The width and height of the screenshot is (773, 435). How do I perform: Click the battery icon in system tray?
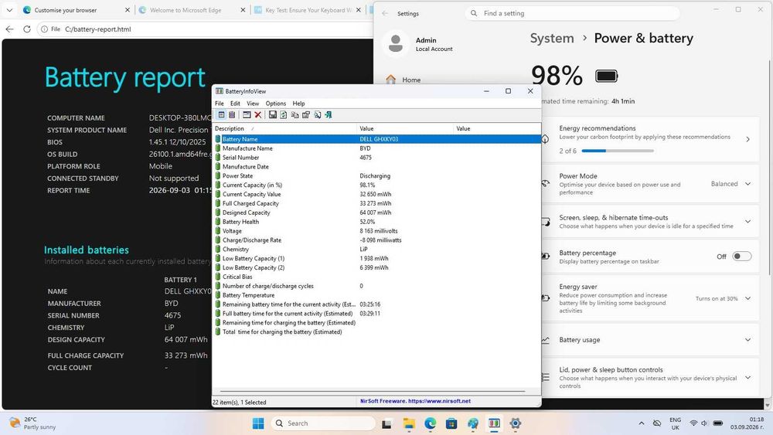coord(718,423)
